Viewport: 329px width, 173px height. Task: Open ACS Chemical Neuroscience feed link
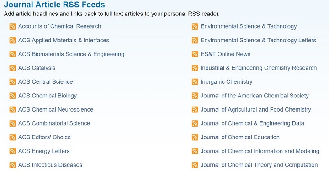point(56,109)
